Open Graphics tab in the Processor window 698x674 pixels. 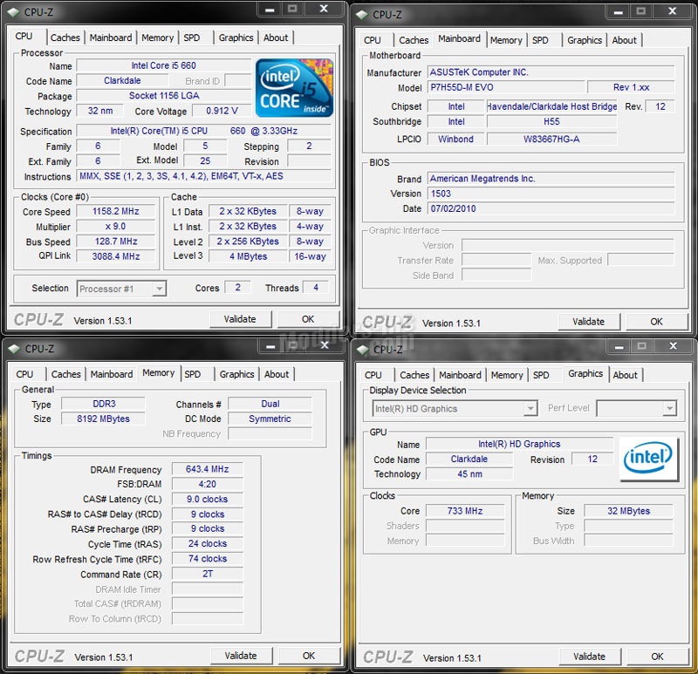(x=236, y=37)
